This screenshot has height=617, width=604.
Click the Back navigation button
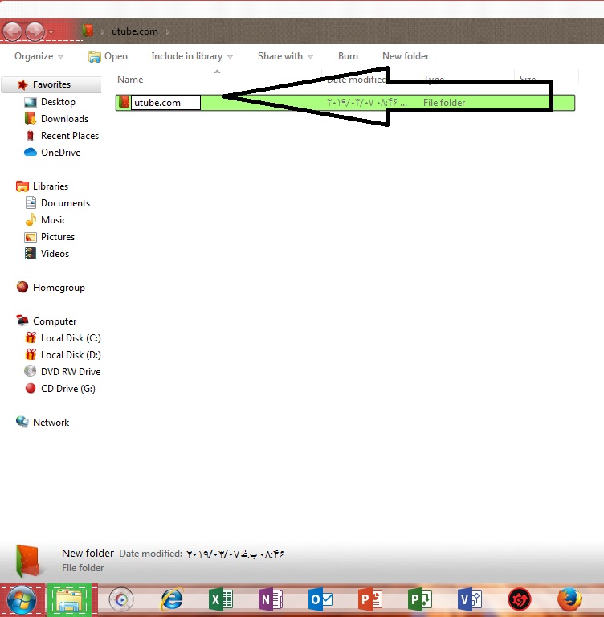pyautogui.click(x=12, y=31)
